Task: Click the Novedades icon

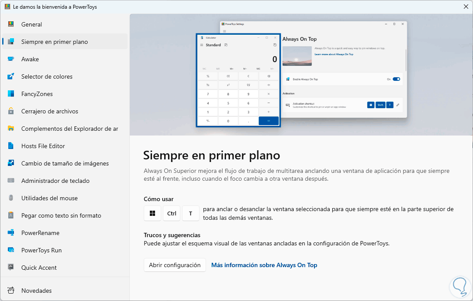Action: coord(11,291)
